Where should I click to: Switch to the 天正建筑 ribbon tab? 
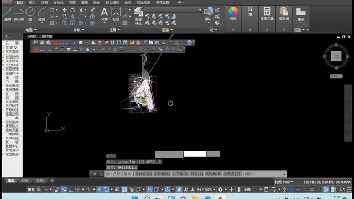coord(163,3)
